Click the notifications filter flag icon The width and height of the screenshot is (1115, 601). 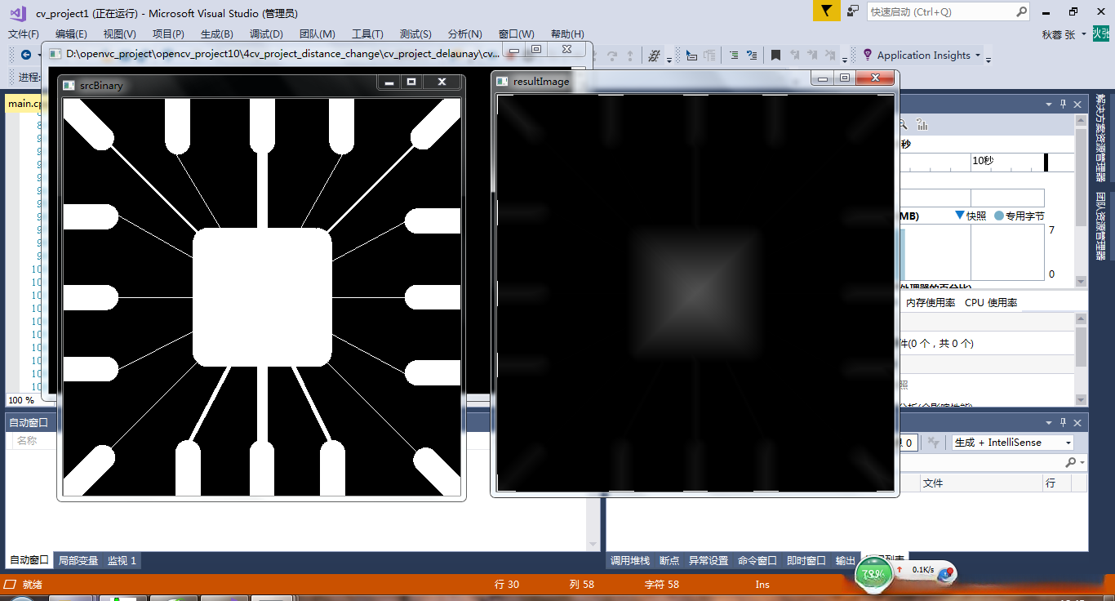827,11
